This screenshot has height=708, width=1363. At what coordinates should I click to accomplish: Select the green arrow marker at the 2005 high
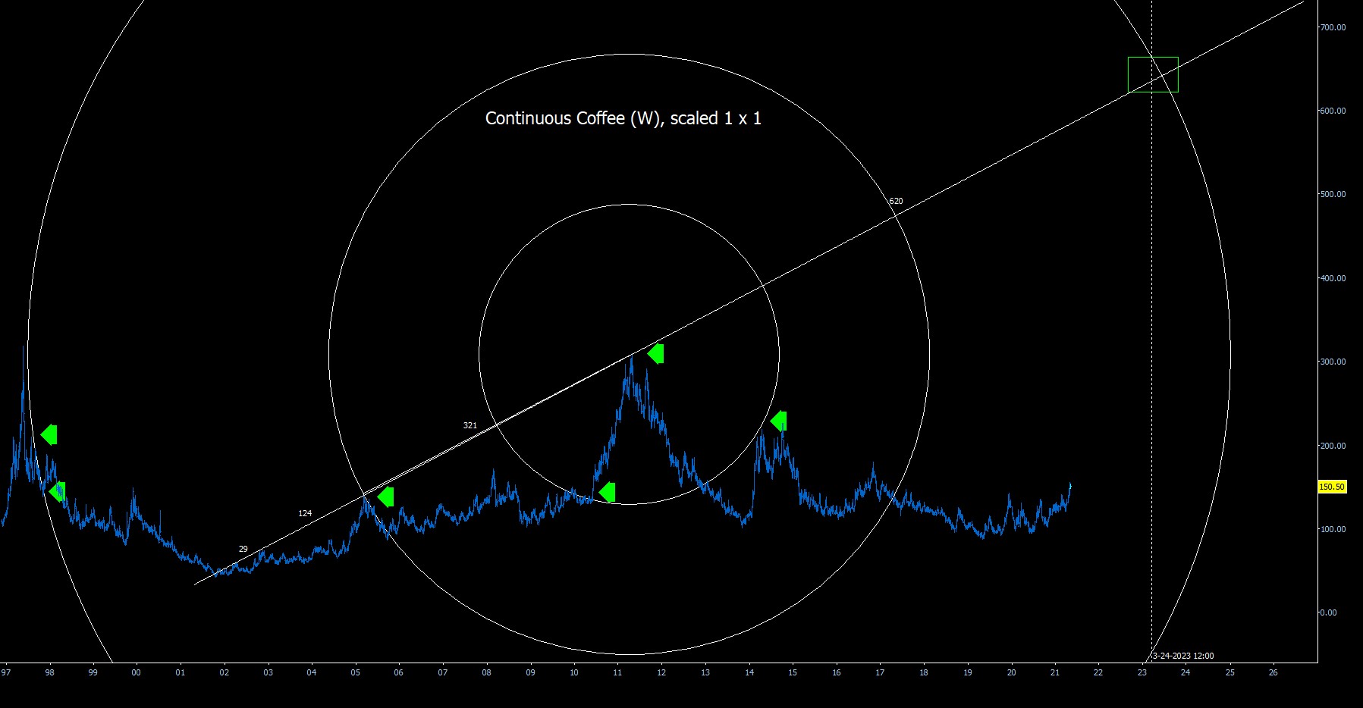[x=385, y=497]
